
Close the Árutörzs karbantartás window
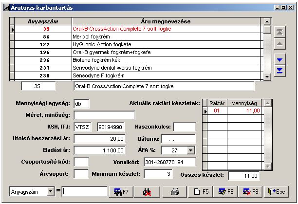291,8
